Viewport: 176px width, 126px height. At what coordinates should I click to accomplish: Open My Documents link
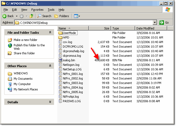(x=23, y=79)
